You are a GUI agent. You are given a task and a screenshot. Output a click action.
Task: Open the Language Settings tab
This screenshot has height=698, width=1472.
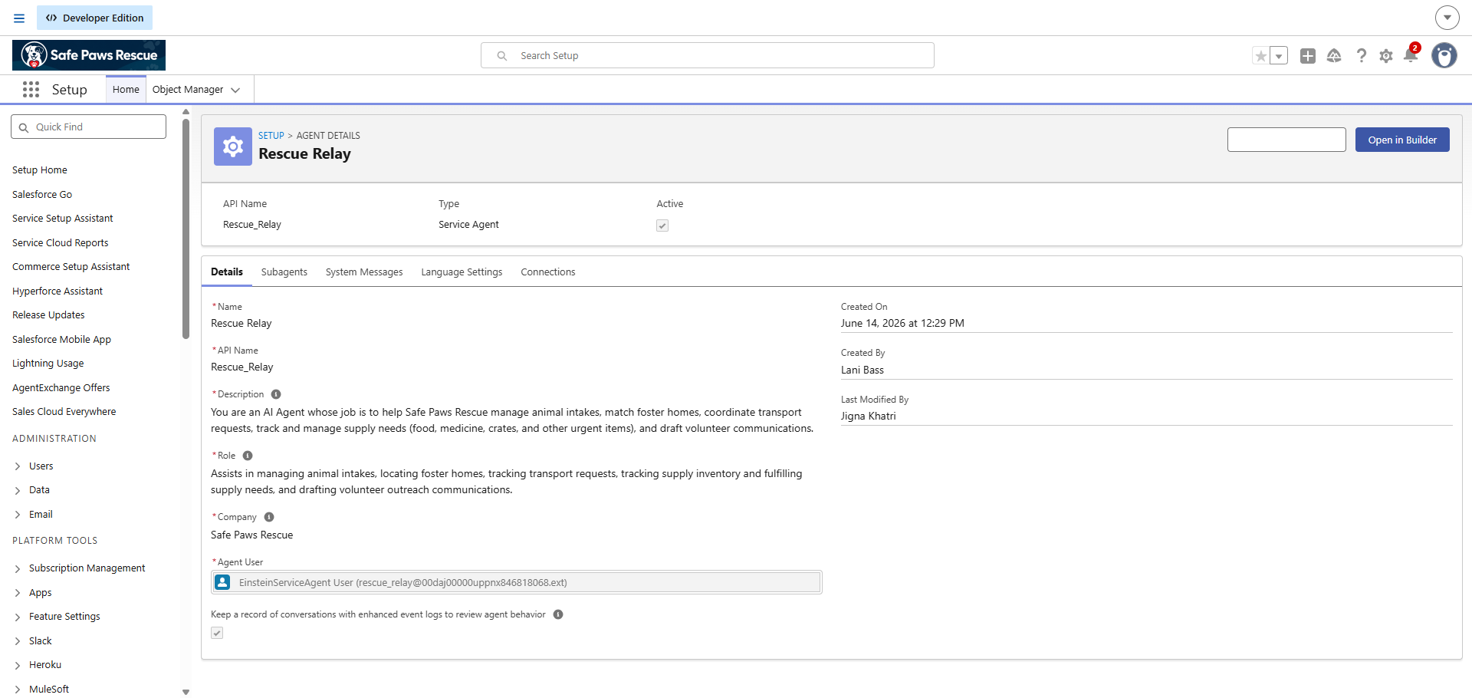[462, 272]
